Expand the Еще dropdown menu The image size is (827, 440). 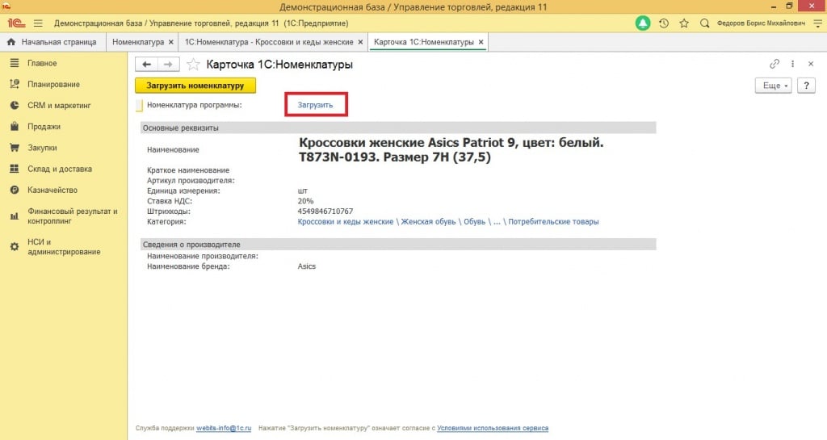[x=772, y=86]
